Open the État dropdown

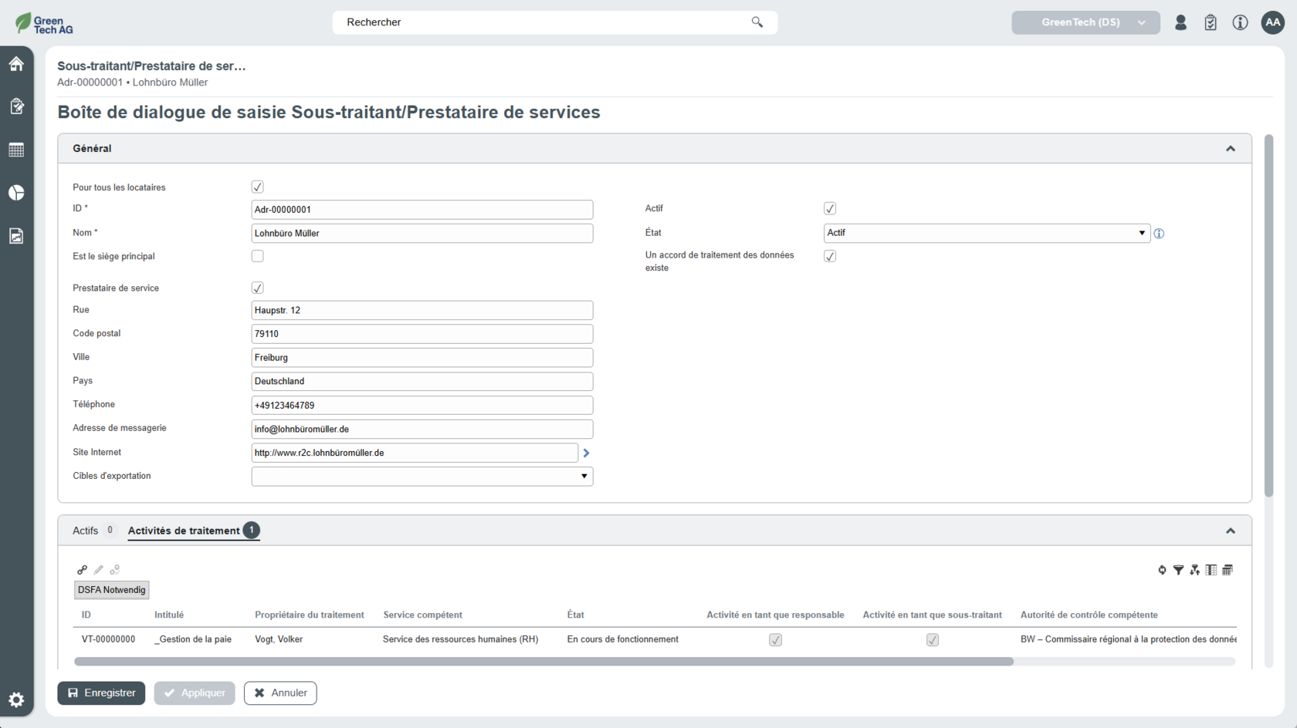coord(987,233)
